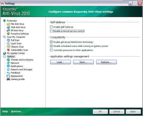Click the Appearance window icon

point(8,76)
